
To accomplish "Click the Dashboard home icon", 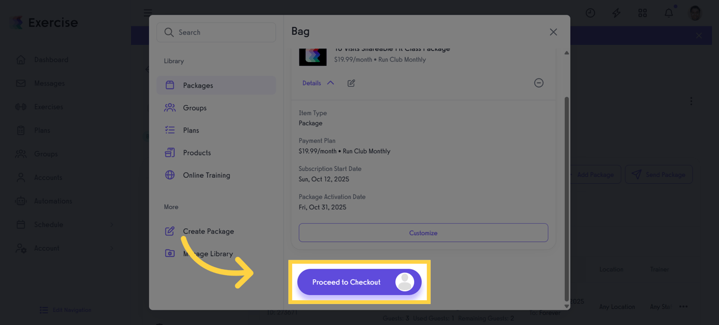I will click(21, 59).
